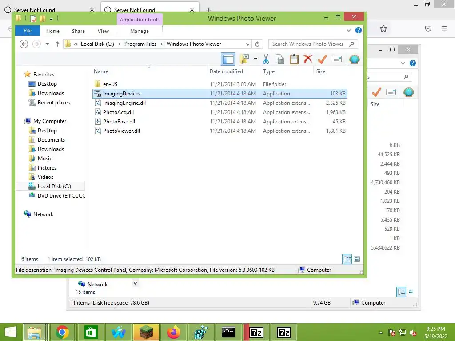Click orange checkmark in background window
This screenshot has height=341, width=455.
376,92
